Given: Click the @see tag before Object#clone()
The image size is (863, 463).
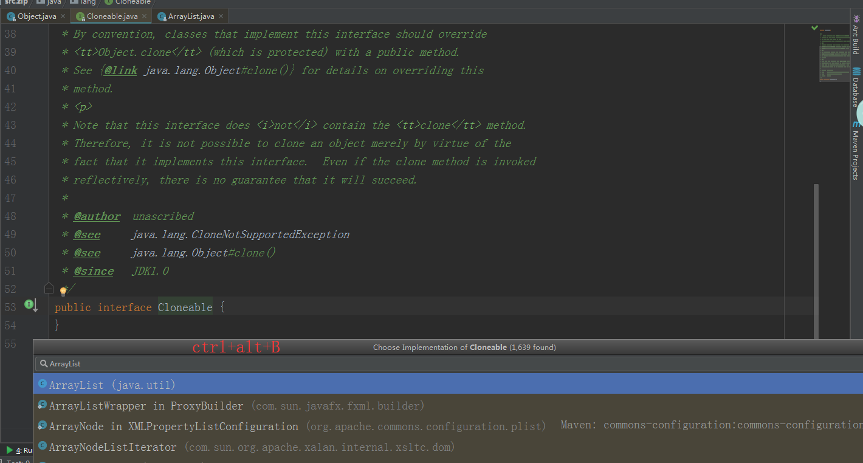Looking at the screenshot, I should coord(87,253).
